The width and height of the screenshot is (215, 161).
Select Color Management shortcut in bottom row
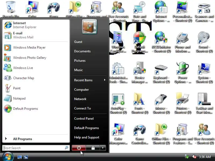(118, 134)
